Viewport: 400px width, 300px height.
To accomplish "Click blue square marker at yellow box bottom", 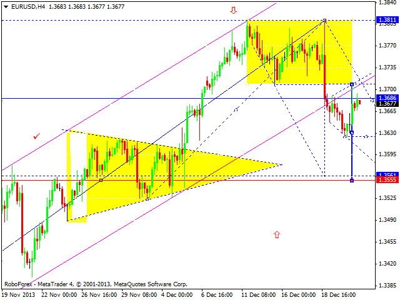I will pos(352,84).
